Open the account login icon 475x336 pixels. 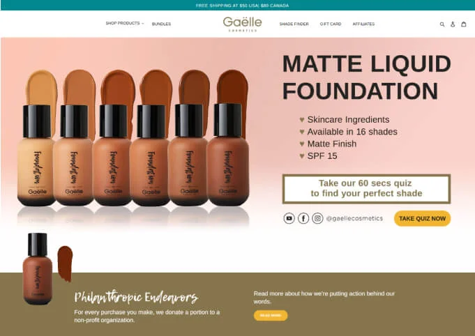[453, 24]
